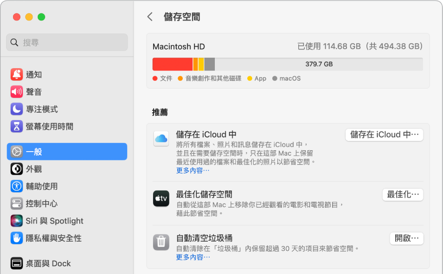Viewport: 443px width, 274px height.
Task: Click the Apple TV icon beside 最佳化儲存空間
Action: click(x=161, y=197)
